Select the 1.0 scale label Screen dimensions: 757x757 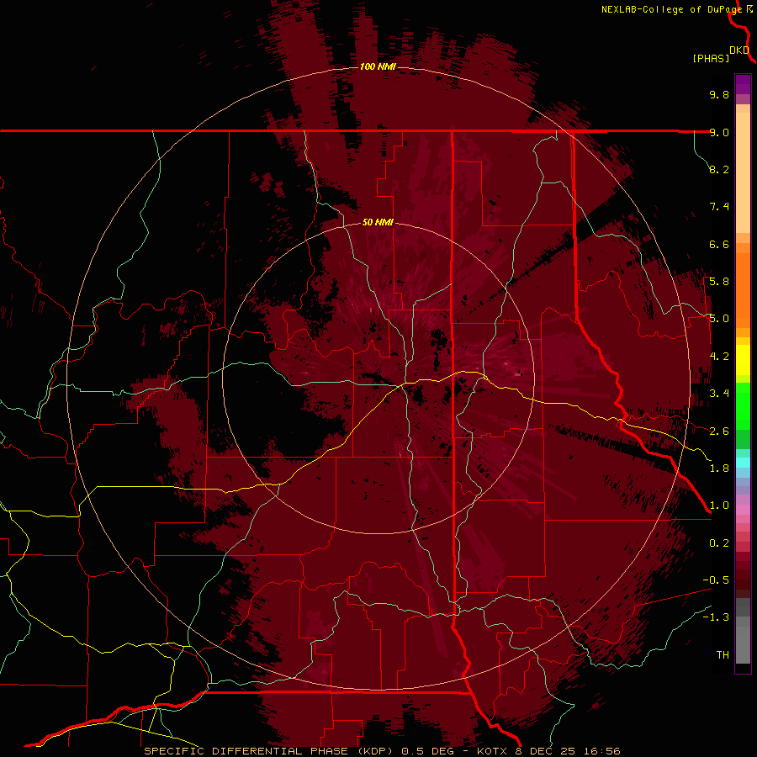pos(719,506)
